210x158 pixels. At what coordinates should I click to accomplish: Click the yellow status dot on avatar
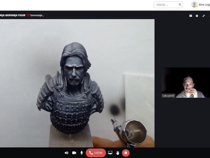click(x=197, y=6)
